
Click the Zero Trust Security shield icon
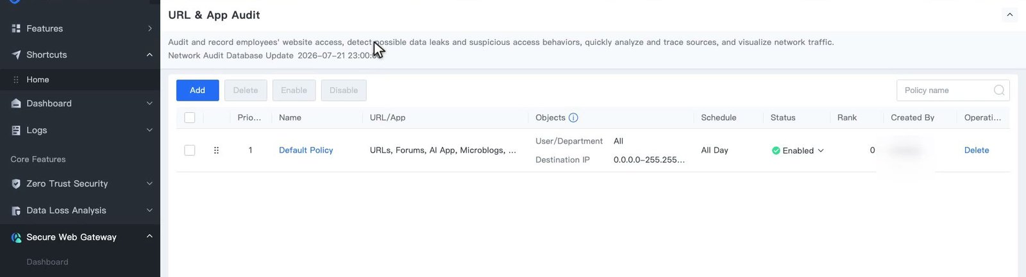click(16, 184)
